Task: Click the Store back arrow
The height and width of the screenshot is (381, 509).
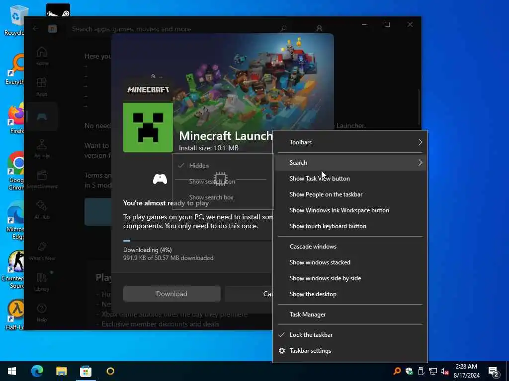Action: pos(35,28)
